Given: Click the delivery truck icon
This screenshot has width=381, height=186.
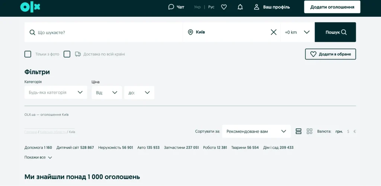Looking at the screenshot, I should 78,54.
